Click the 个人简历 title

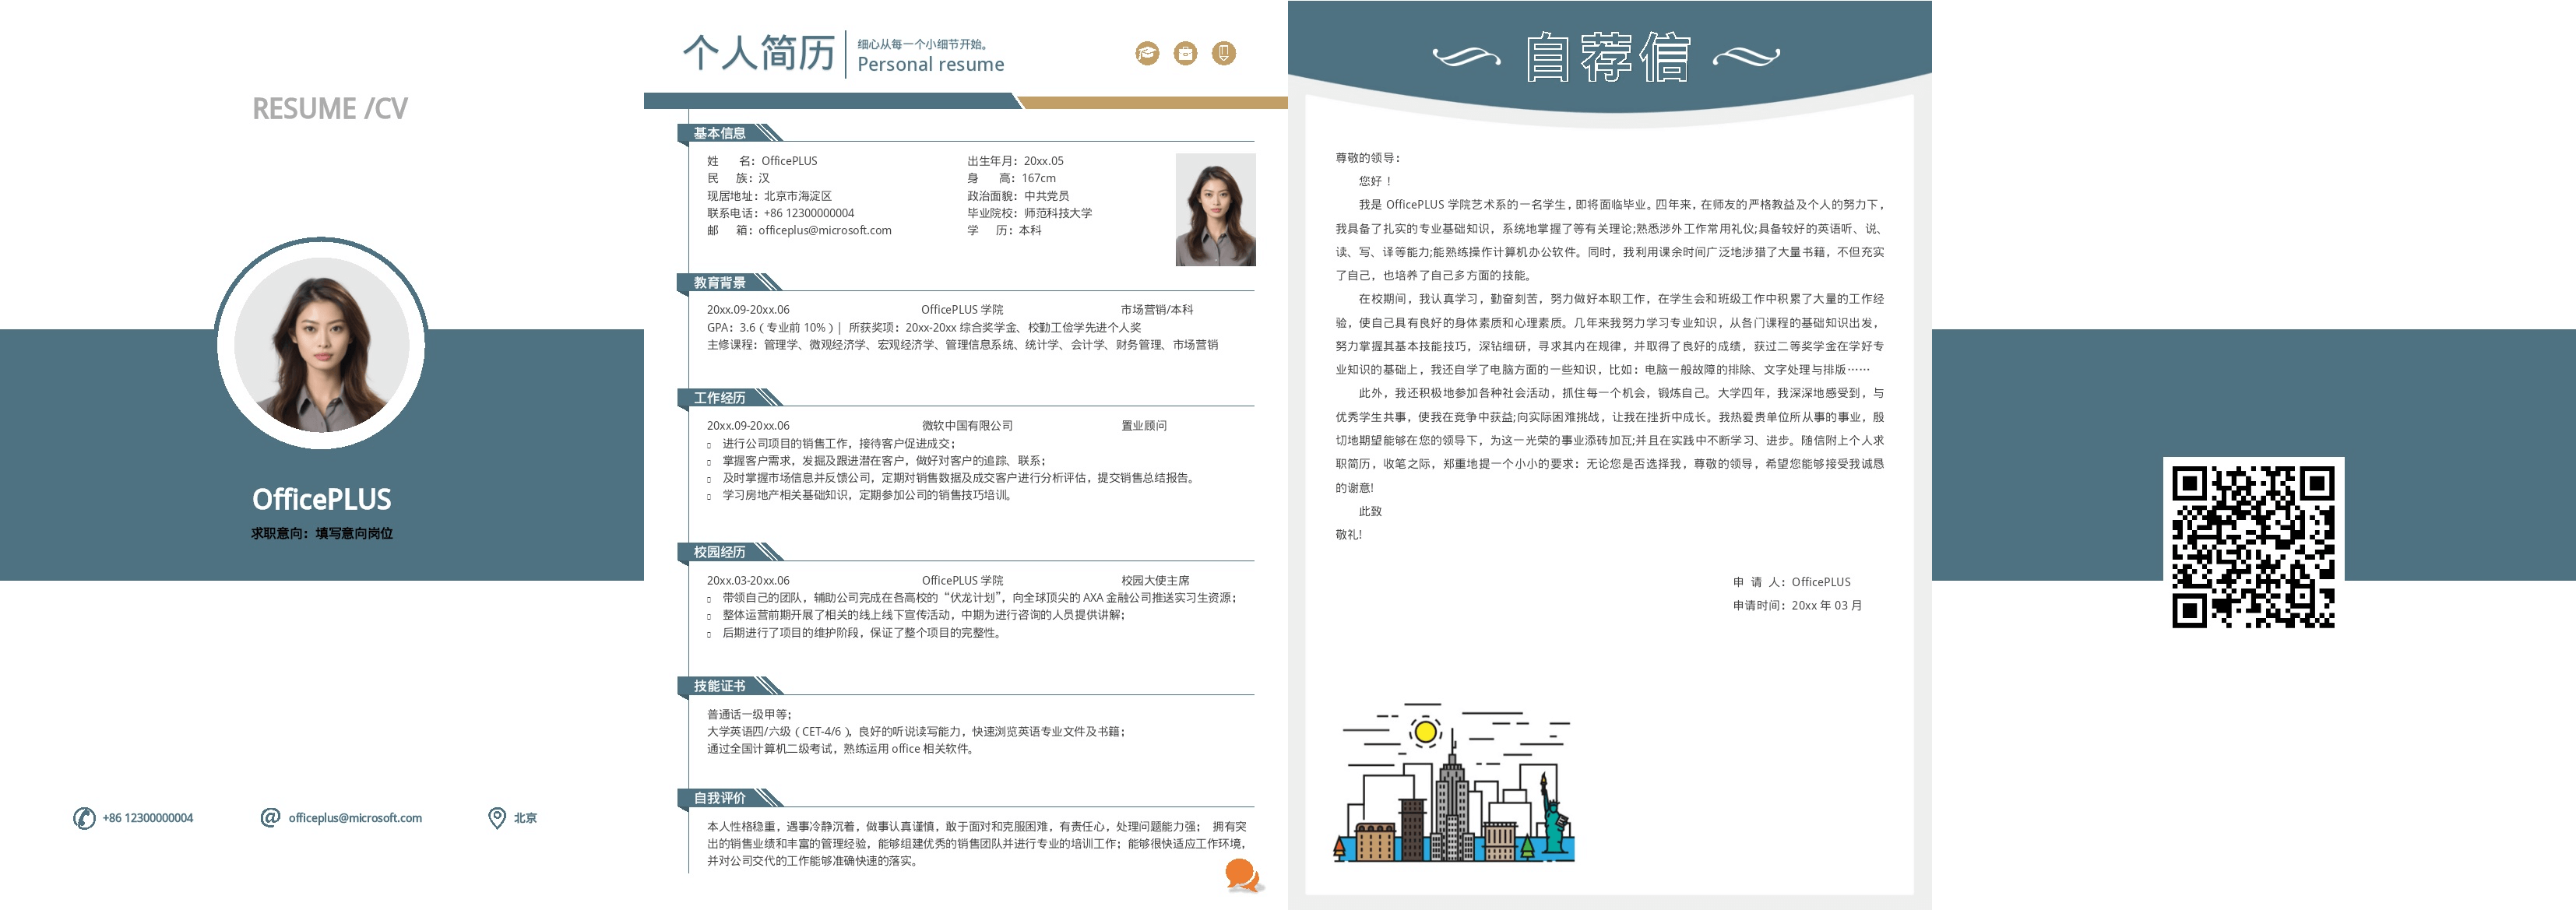(x=759, y=53)
